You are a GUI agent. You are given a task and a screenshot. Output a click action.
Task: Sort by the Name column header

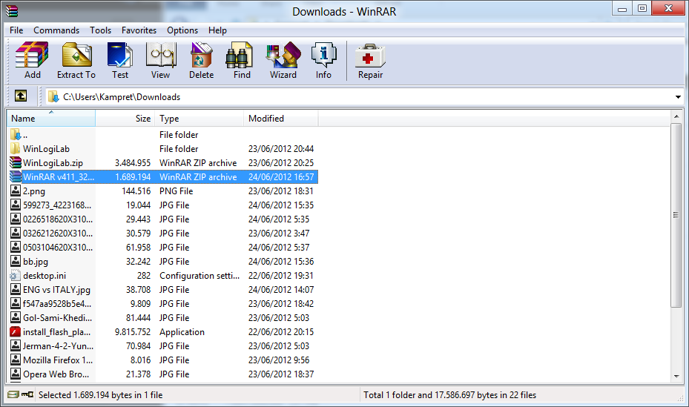[51, 119]
